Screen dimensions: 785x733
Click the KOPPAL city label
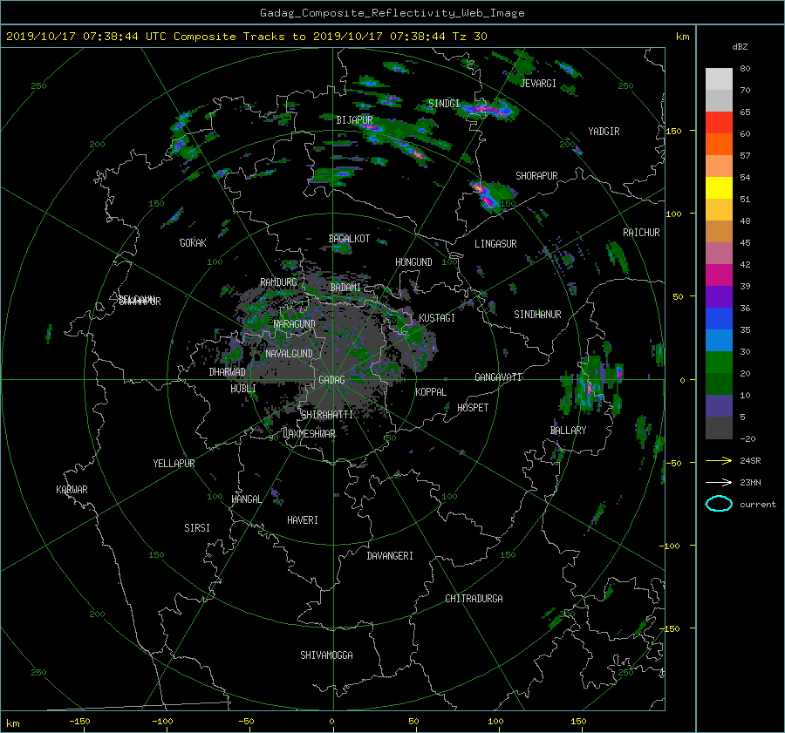[431, 392]
